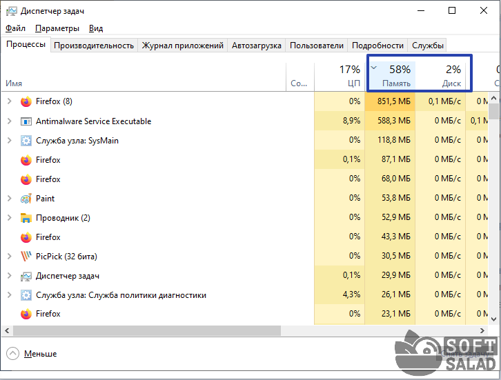Open the Вид menu
The image size is (501, 380).
point(96,28)
